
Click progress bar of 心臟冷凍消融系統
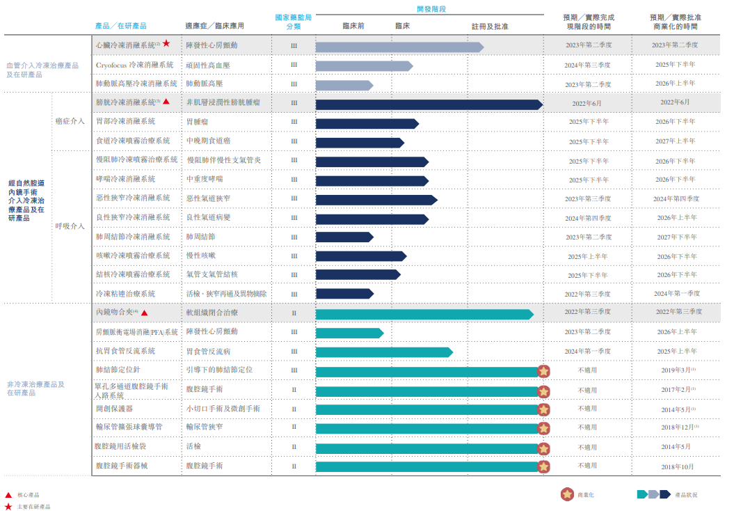coord(400,47)
